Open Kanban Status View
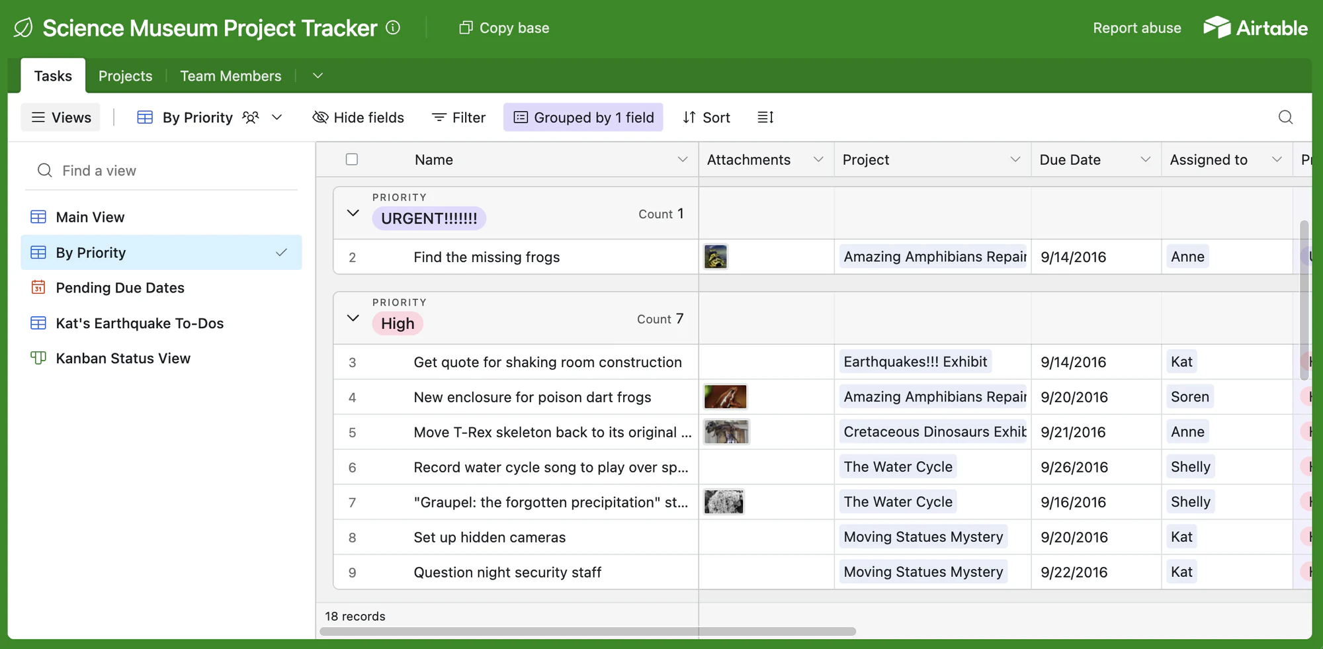1323x649 pixels. pyautogui.click(x=161, y=358)
